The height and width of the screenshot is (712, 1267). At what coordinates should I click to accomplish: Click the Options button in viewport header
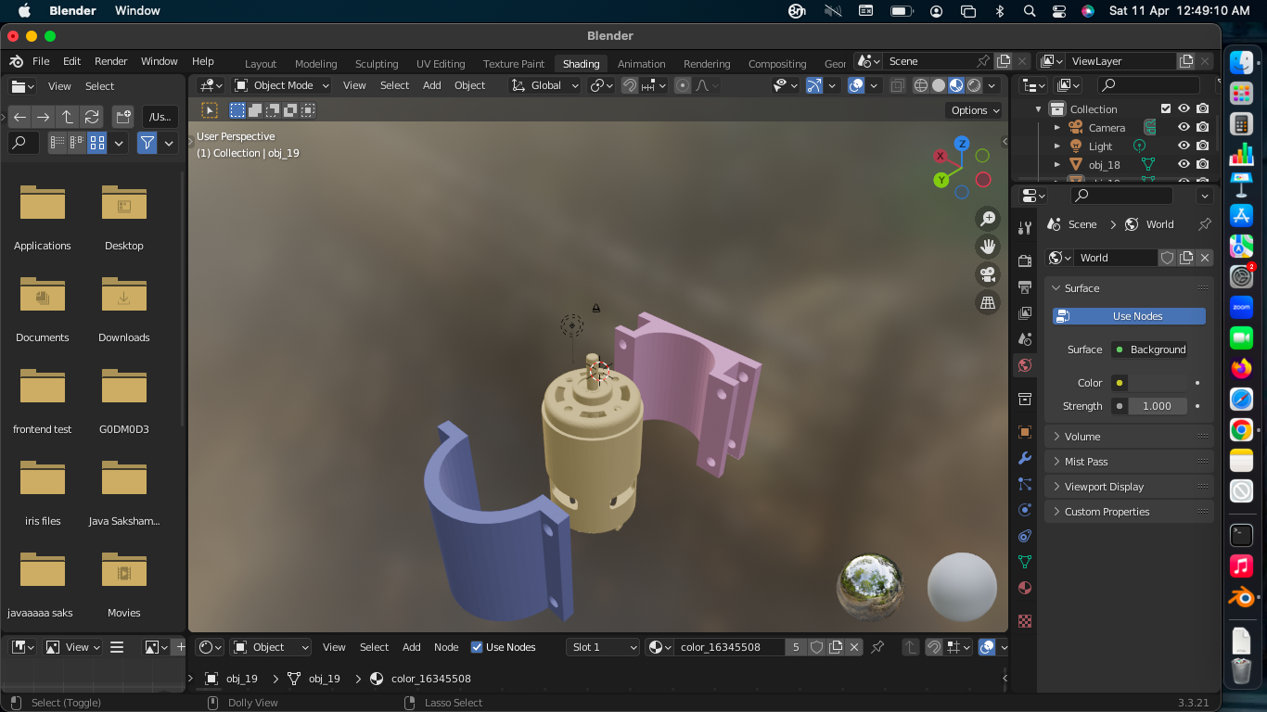point(975,110)
